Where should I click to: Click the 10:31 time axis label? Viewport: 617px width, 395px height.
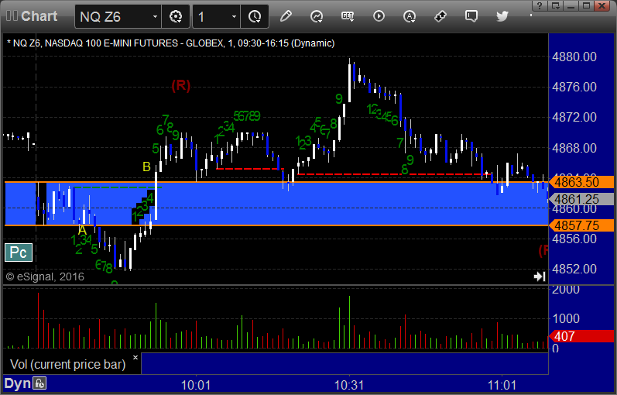click(x=349, y=385)
